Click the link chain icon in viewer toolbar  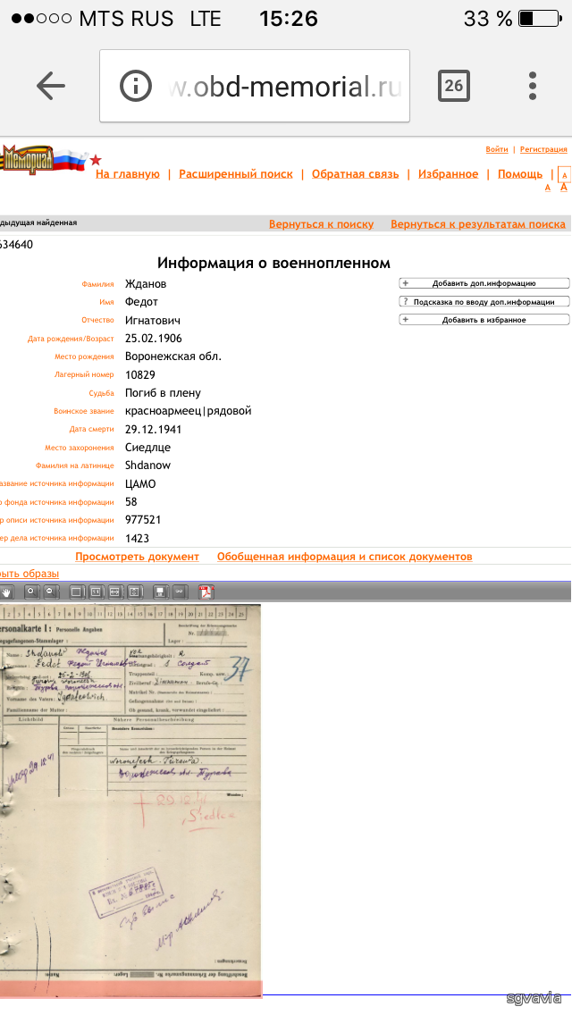180,591
